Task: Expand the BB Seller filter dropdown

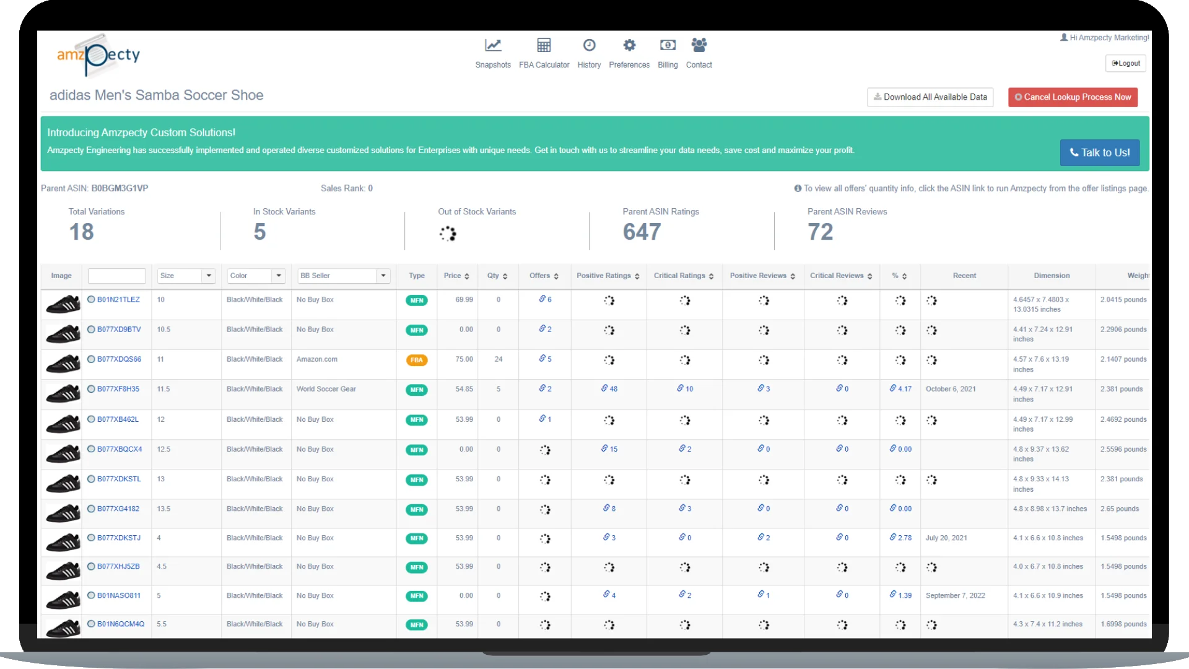Action: click(383, 275)
